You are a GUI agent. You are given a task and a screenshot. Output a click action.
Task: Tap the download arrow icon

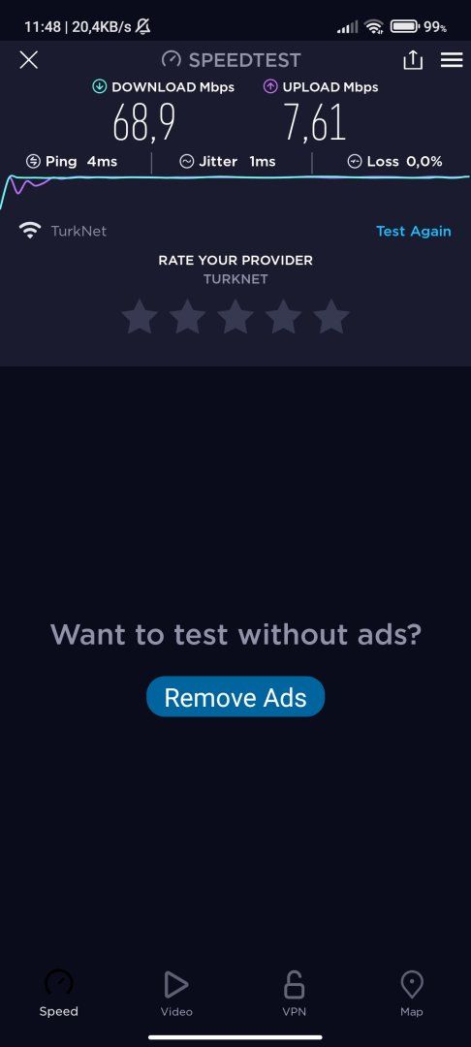coord(100,87)
